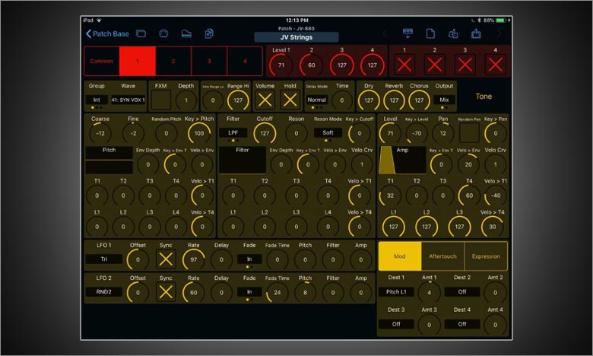Adjust the Level 1 red knob at 71
Viewport: 593px width, 356px height.
(281, 65)
